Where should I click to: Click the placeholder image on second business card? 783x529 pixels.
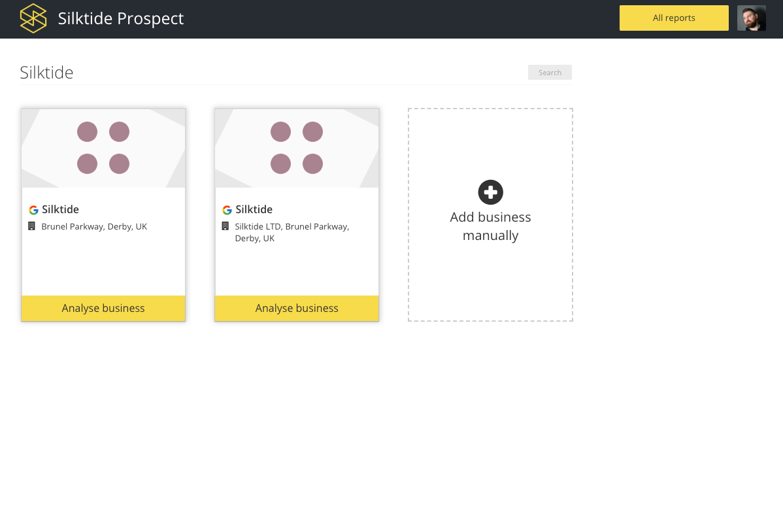tap(297, 147)
